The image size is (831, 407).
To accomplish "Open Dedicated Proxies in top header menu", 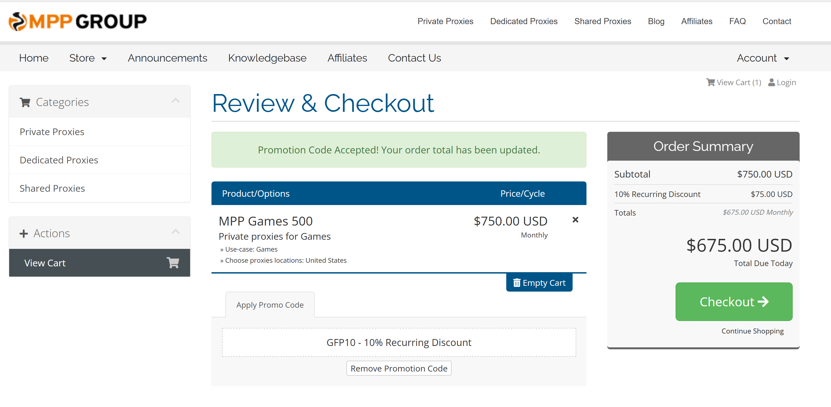I will click(523, 21).
